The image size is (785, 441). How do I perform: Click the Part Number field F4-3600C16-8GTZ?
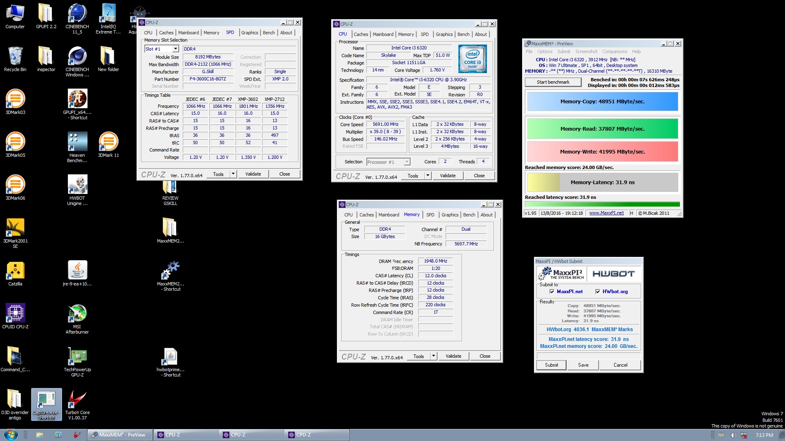tap(208, 79)
